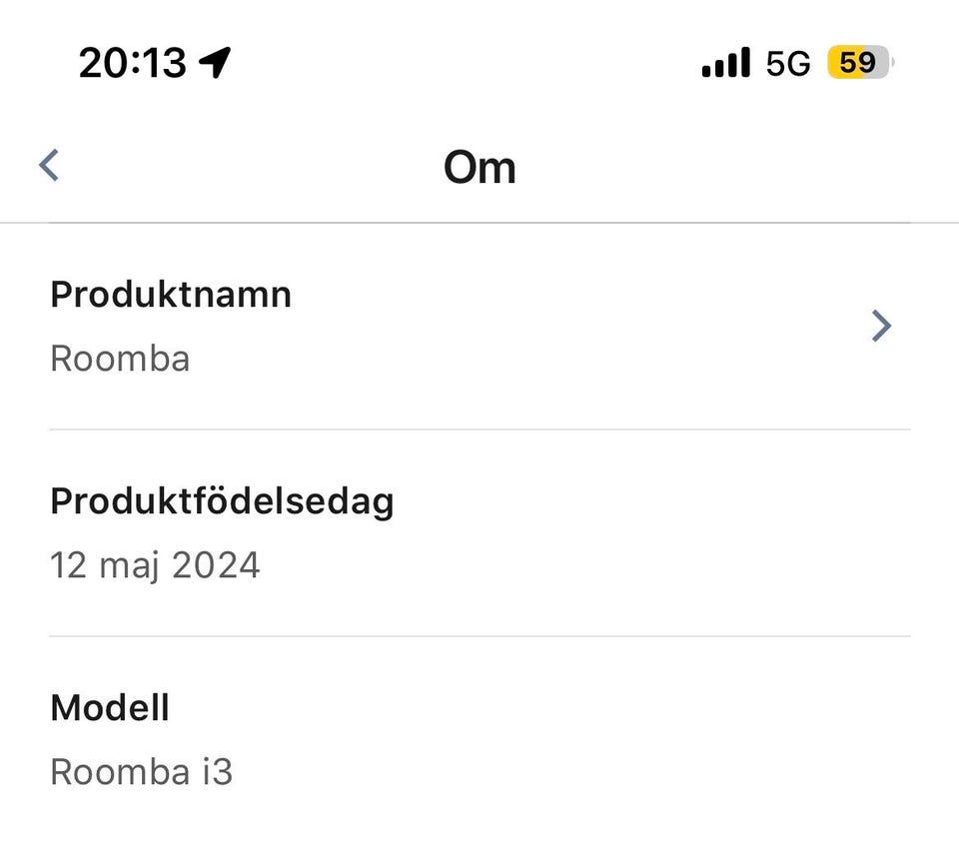Tap the Roomba i3 model value
The height and width of the screenshot is (841, 959).
click(141, 772)
